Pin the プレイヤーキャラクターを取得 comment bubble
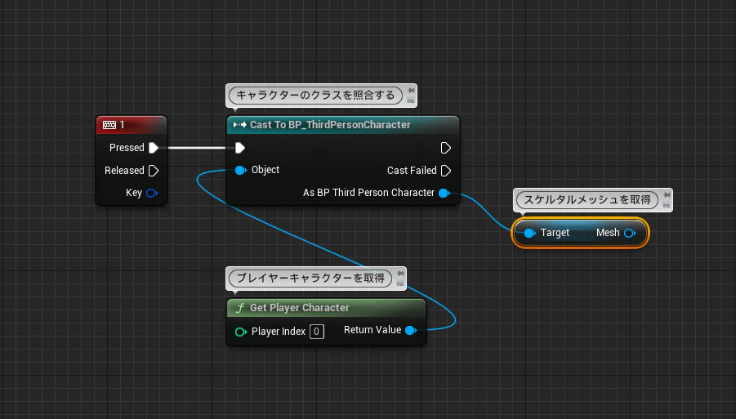 (x=400, y=273)
